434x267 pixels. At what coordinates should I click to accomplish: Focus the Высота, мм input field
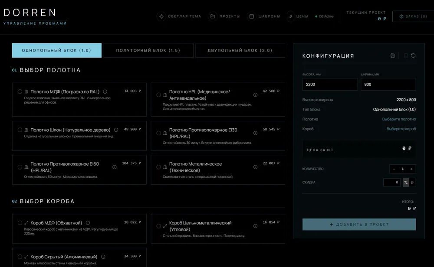[330, 84]
